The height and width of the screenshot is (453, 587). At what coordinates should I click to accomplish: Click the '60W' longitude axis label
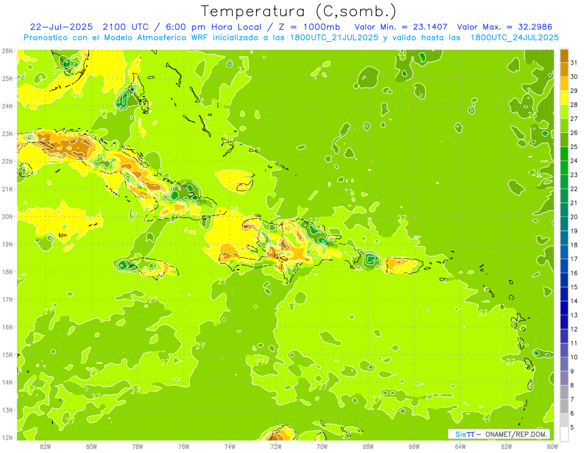pyautogui.click(x=552, y=446)
